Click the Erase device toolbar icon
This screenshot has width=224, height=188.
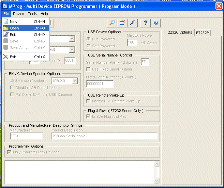click(122, 23)
